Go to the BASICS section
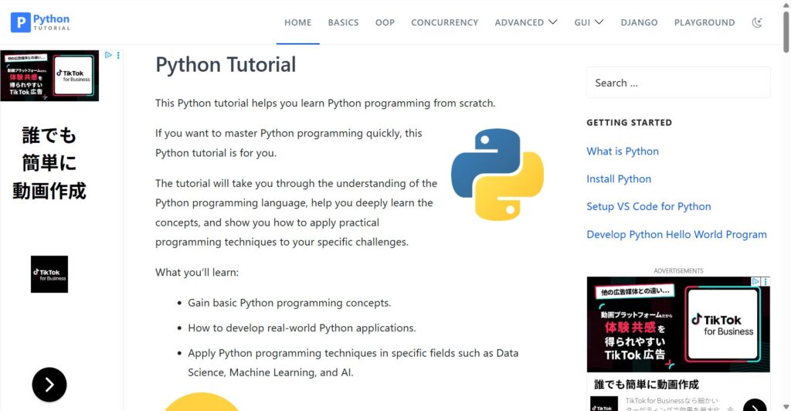The height and width of the screenshot is (411, 791). click(343, 22)
